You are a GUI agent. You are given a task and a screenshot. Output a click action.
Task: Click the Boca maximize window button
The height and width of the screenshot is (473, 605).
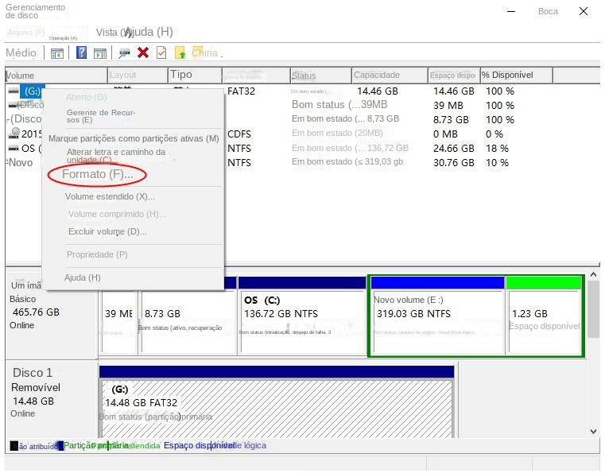point(548,11)
